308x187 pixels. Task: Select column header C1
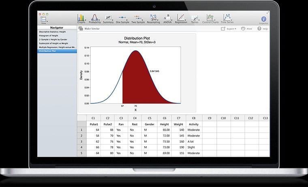[93, 118]
